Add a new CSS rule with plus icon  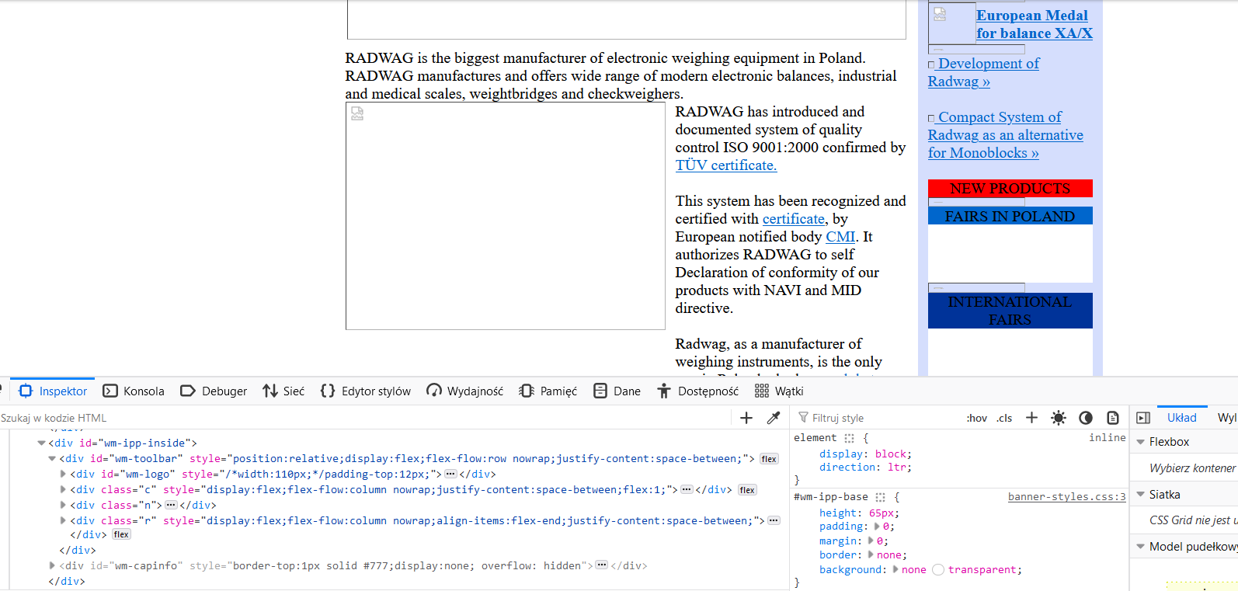click(1031, 418)
